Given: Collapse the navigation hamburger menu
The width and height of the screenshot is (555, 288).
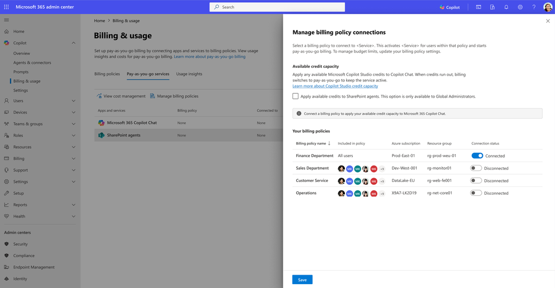Looking at the screenshot, I should coord(6,20).
